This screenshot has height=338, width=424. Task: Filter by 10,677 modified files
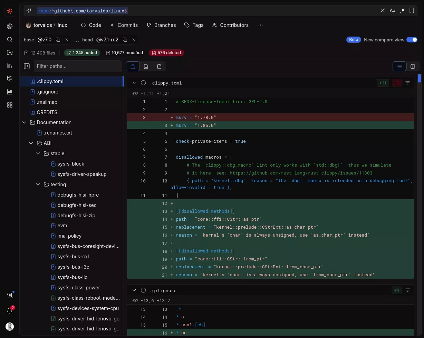click(124, 53)
